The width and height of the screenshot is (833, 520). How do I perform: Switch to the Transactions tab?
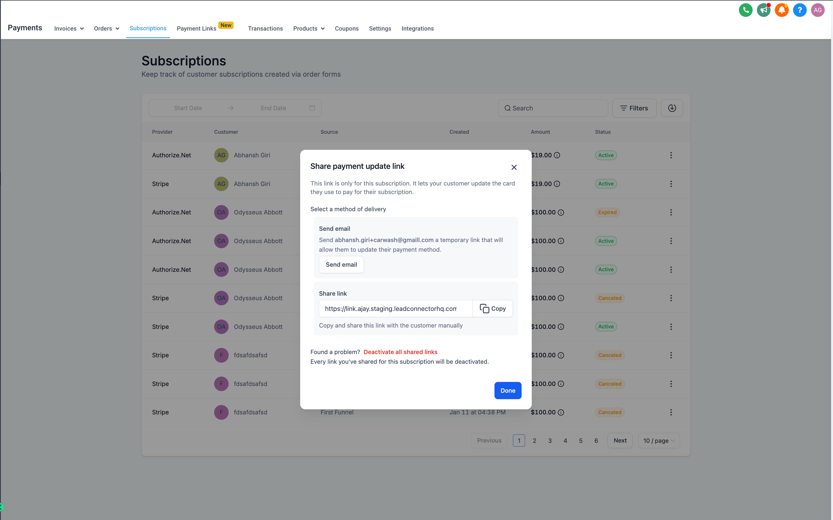point(265,28)
